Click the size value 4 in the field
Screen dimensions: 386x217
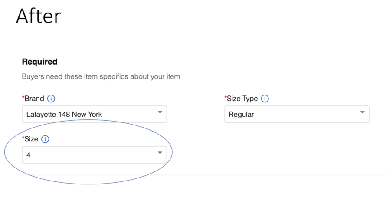28,155
